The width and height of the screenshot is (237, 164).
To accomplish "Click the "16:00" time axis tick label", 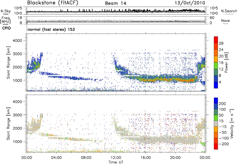I will [145, 158].
